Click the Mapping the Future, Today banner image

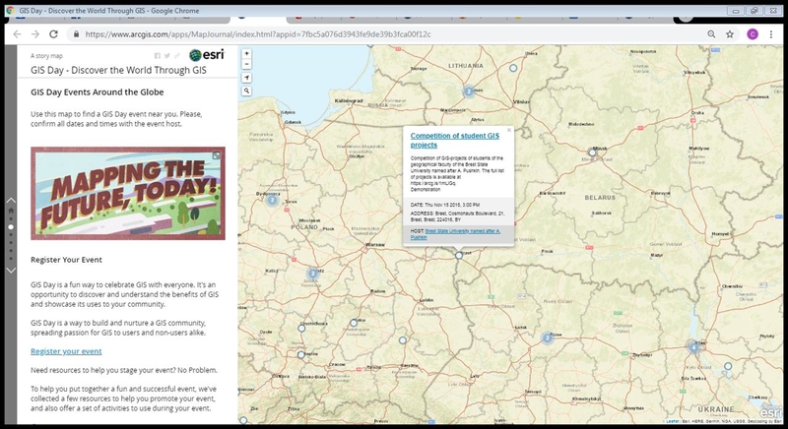tap(128, 193)
